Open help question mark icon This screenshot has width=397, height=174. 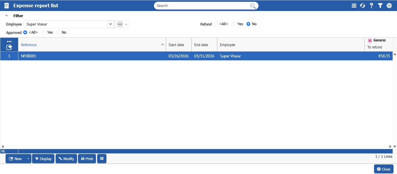click(x=371, y=6)
